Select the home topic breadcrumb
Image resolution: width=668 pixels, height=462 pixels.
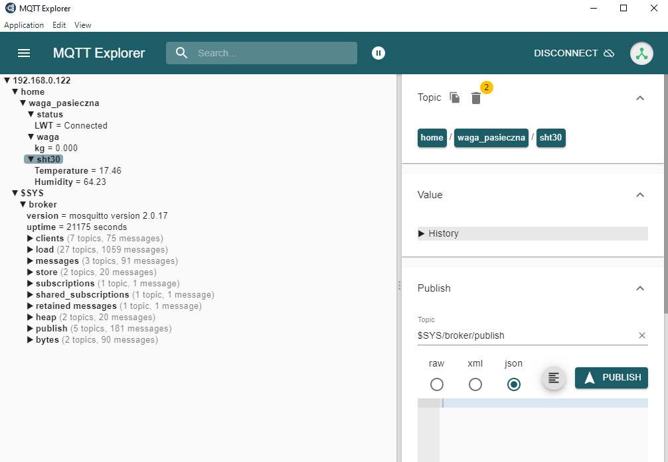pyautogui.click(x=432, y=137)
